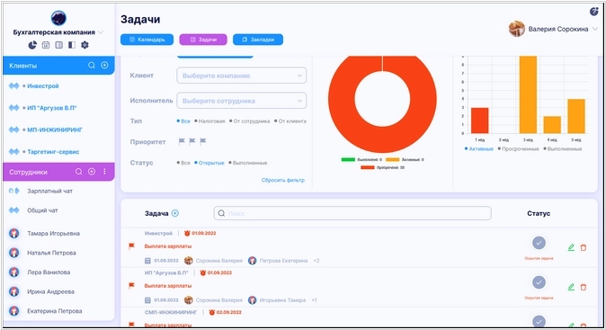Switch to Закладки tab
Viewport: 606px width, 330px height.
pyautogui.click(x=258, y=40)
